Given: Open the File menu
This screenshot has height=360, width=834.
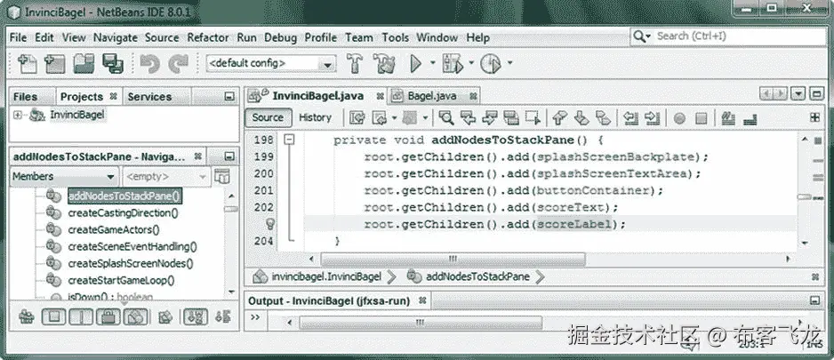Looking at the screenshot, I should (x=18, y=37).
